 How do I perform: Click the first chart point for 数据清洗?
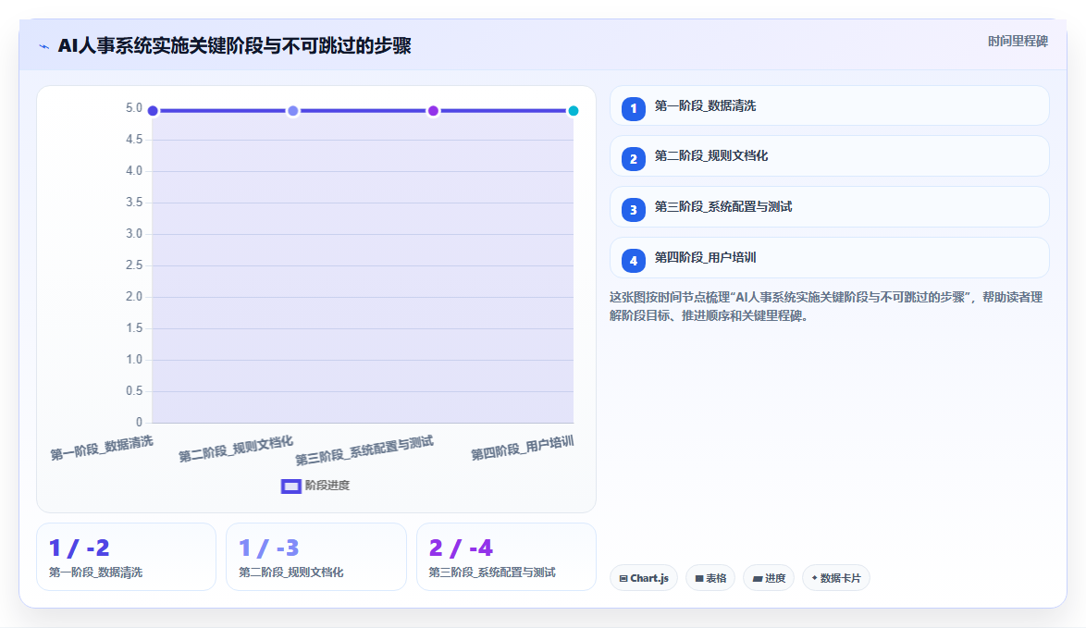(153, 111)
